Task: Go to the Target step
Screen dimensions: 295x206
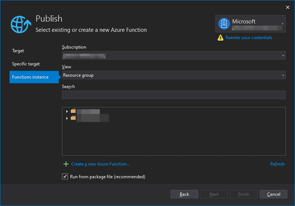Action: (x=18, y=51)
